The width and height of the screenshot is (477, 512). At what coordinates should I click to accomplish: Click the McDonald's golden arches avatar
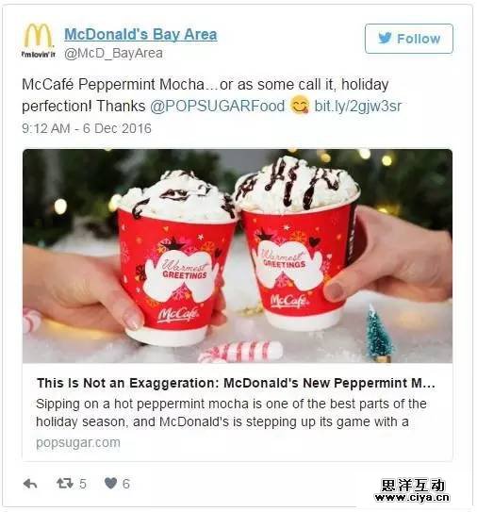[x=39, y=40]
